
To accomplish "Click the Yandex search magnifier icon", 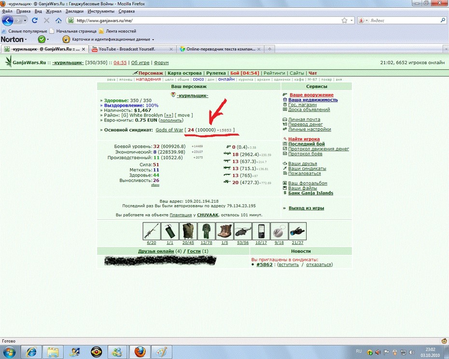I will 443,20.
